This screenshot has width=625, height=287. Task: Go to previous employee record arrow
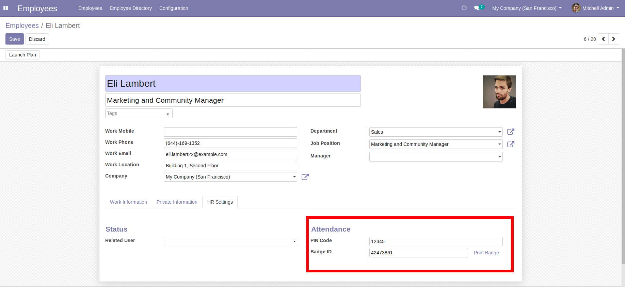(603, 39)
